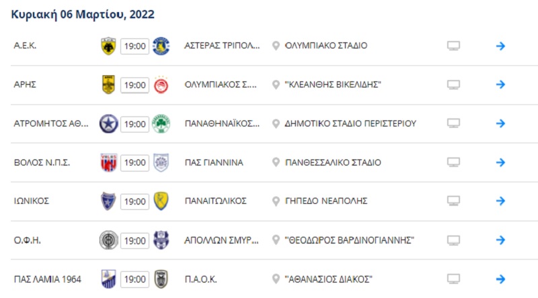Click the TV icon for A.E.K. match
The width and height of the screenshot is (538, 298).
pos(454,46)
